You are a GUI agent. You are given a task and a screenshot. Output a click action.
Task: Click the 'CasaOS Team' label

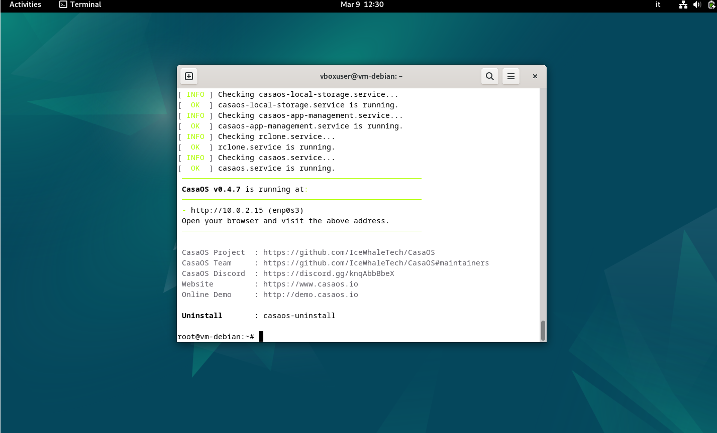[x=207, y=263]
